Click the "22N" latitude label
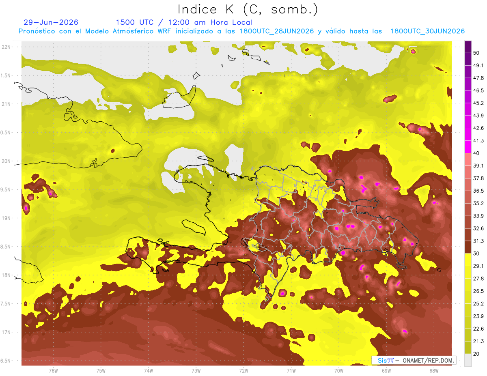The height and width of the screenshot is (376, 487). pyautogui.click(x=6, y=47)
